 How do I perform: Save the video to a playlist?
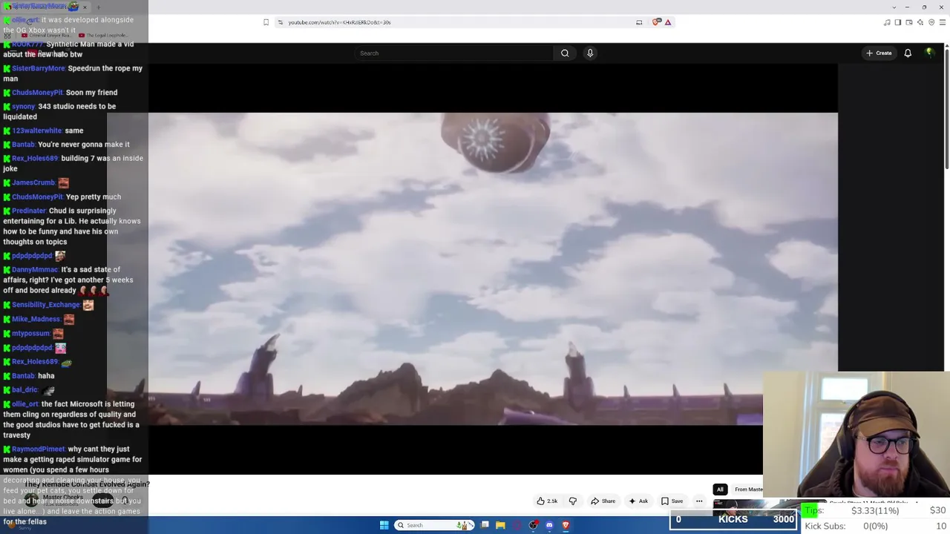pos(672,501)
